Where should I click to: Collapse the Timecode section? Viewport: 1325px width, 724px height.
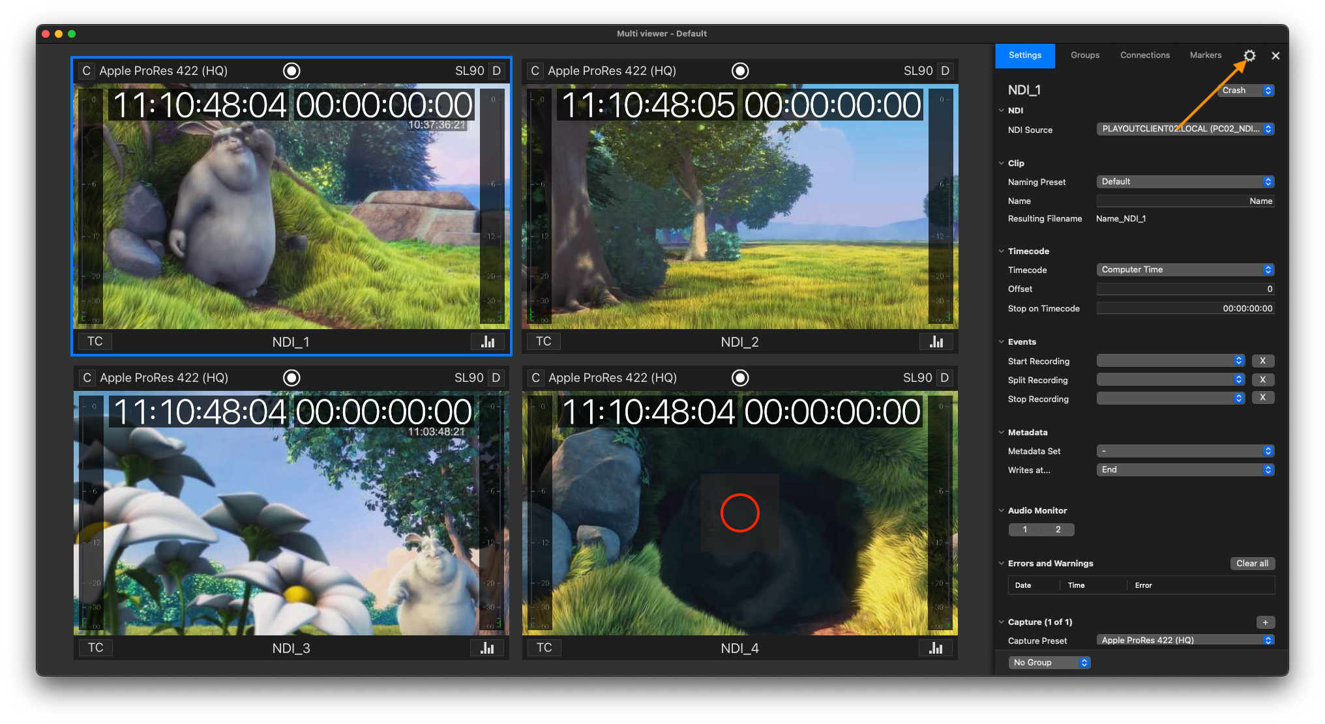point(1002,251)
